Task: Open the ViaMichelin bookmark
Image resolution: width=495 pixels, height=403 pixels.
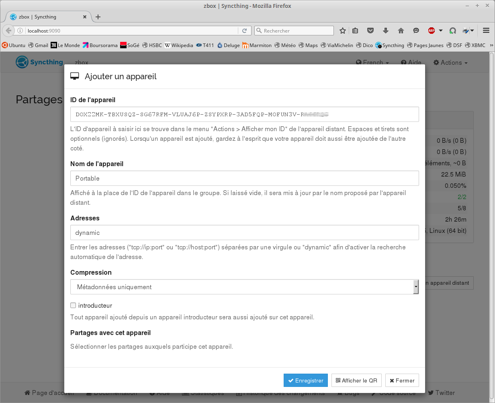Action: coord(337,45)
